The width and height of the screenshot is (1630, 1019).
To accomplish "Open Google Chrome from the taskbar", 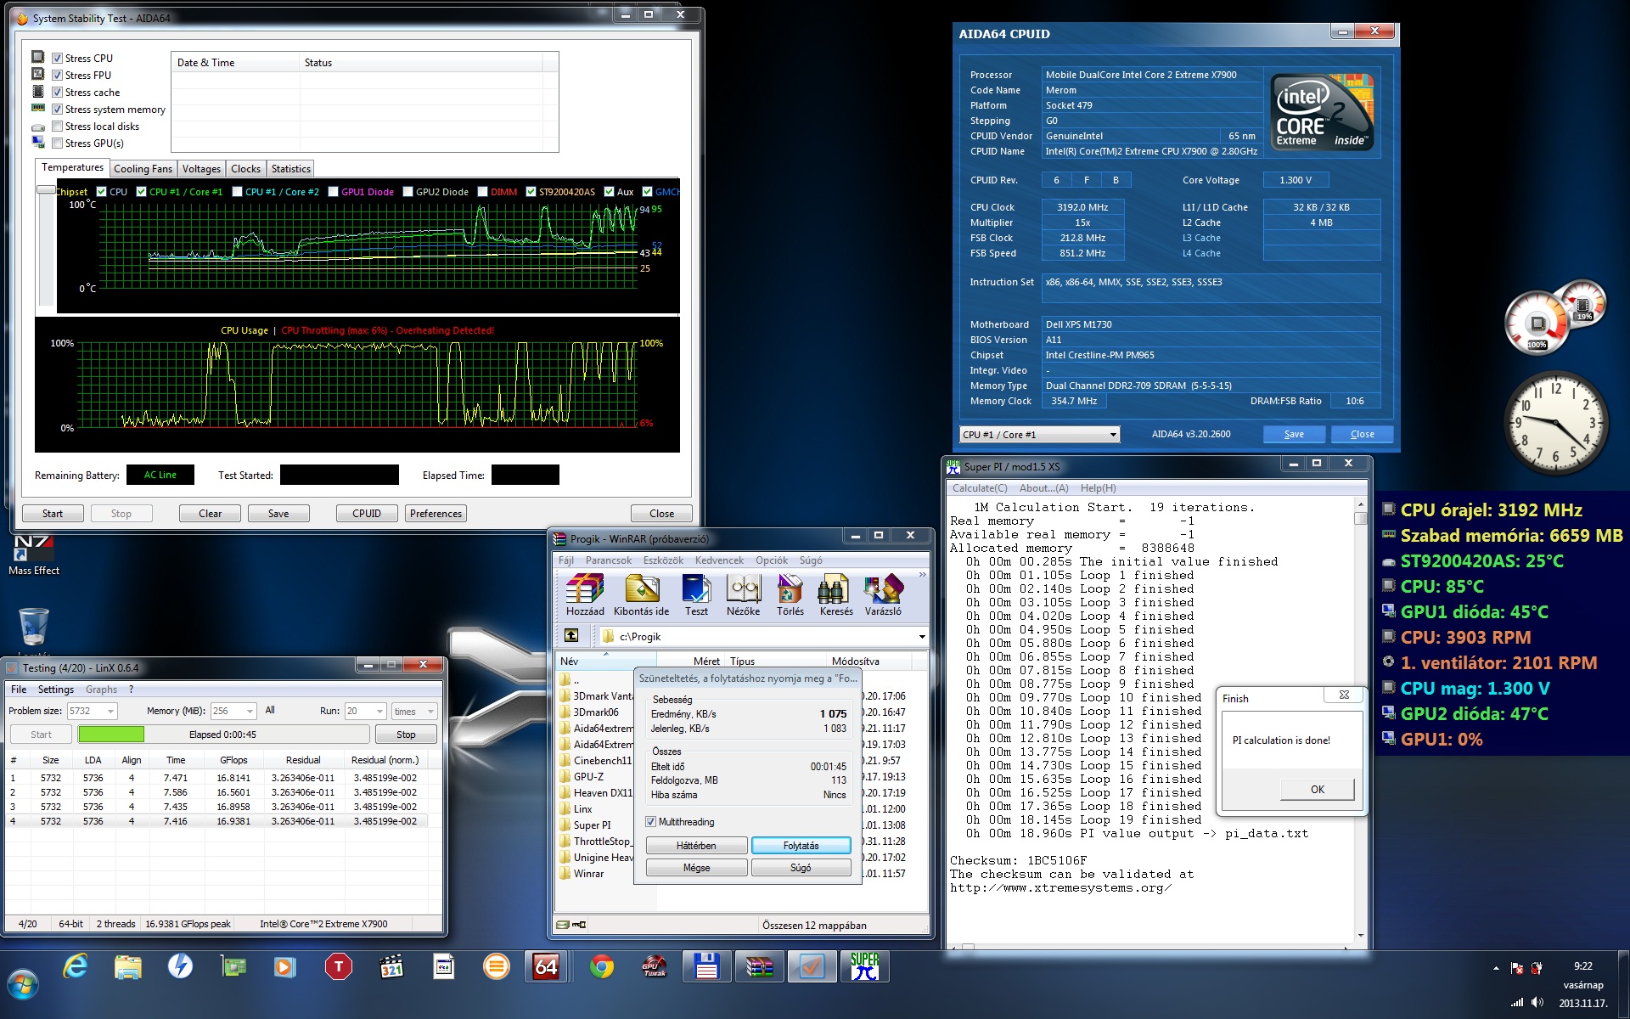I will click(602, 967).
